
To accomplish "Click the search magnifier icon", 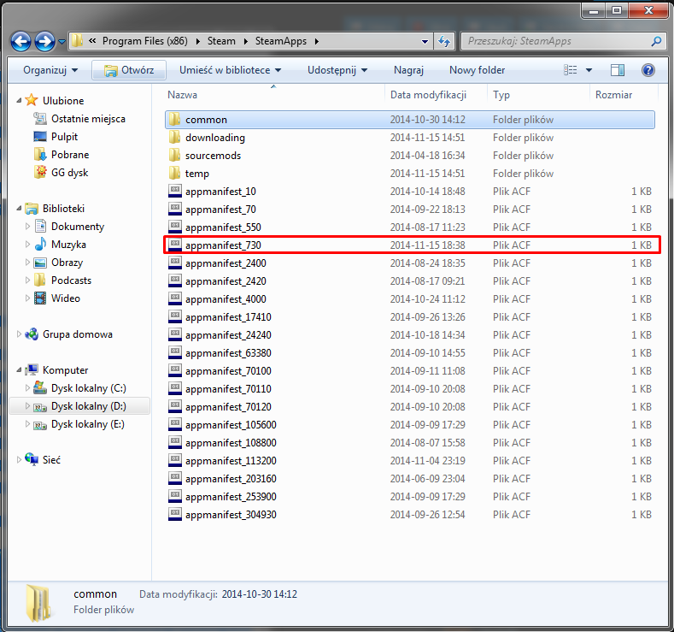I will coord(656,41).
